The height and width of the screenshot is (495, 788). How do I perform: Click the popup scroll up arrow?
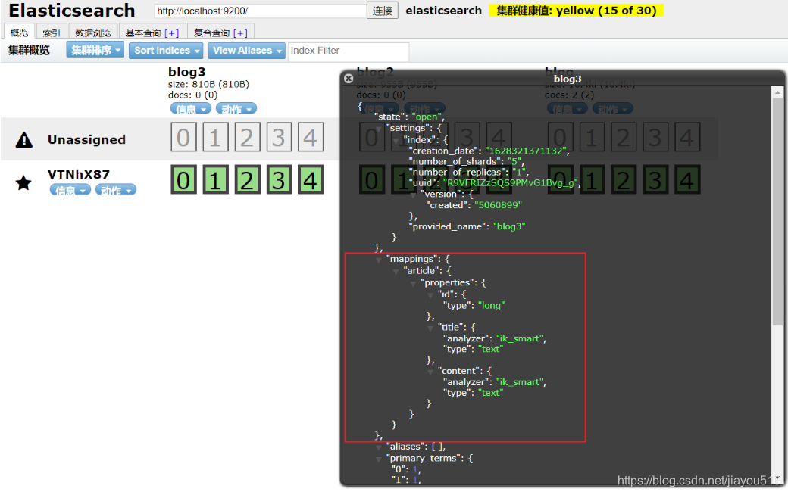coord(777,92)
